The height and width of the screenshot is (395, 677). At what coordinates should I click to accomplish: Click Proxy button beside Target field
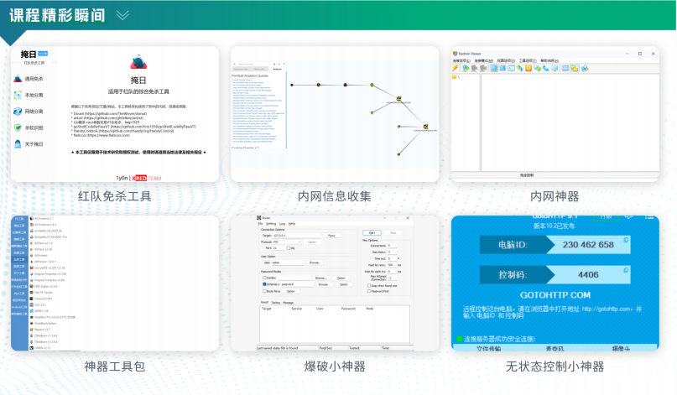331,236
